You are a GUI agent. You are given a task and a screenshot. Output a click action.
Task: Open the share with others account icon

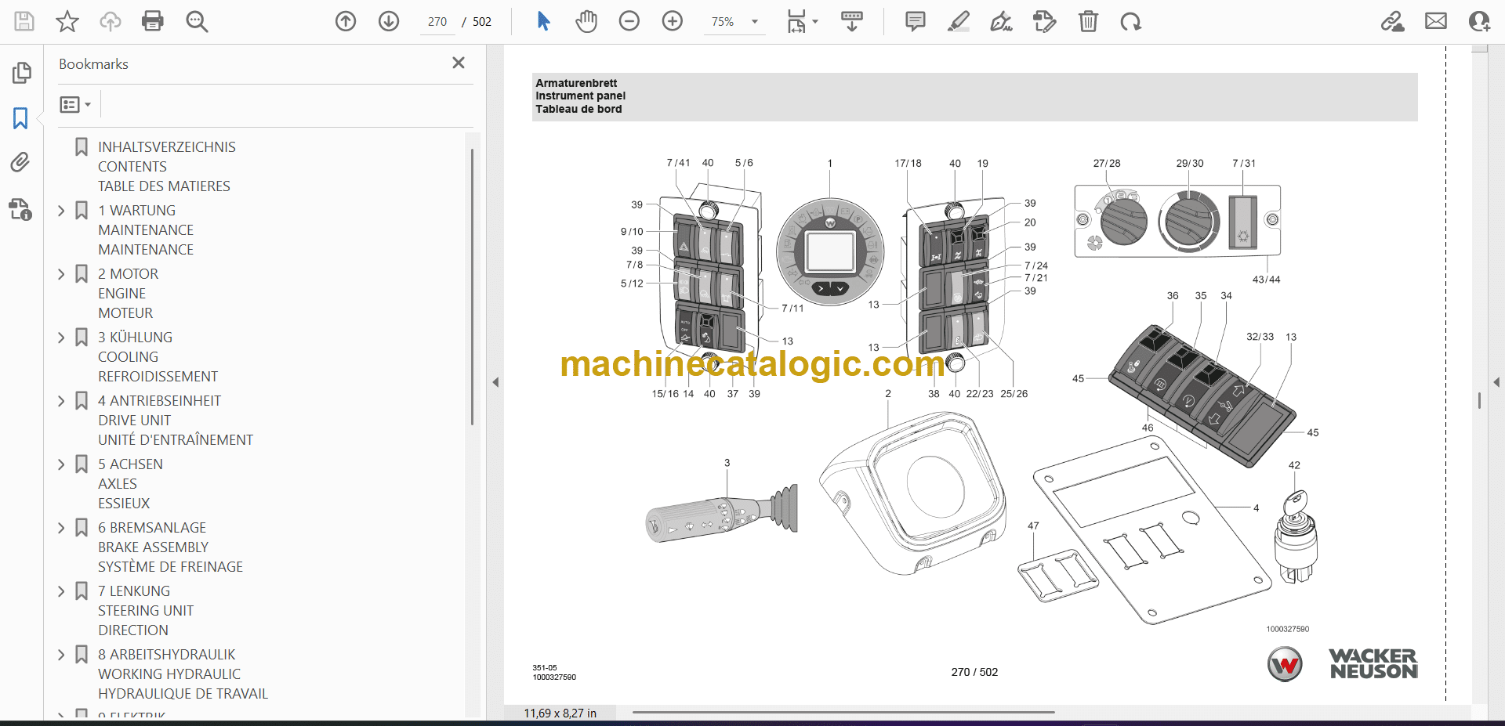[x=1479, y=21]
